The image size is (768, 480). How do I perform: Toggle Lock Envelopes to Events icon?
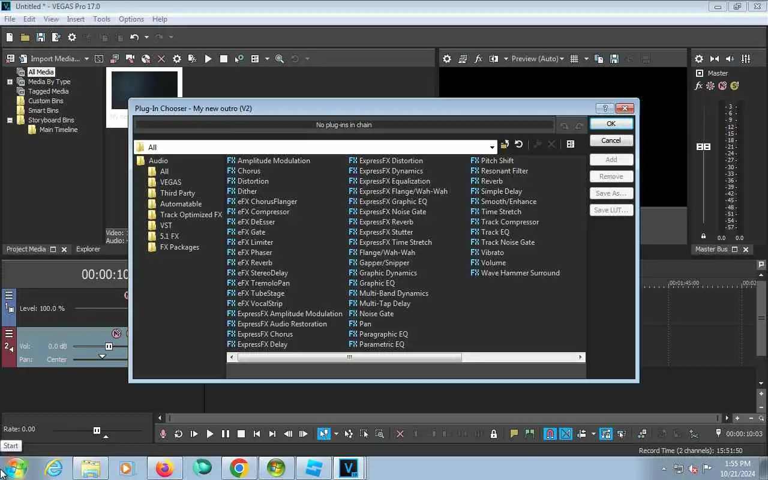click(606, 434)
